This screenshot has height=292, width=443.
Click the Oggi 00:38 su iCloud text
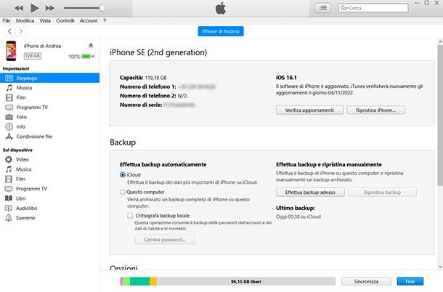coord(298,216)
